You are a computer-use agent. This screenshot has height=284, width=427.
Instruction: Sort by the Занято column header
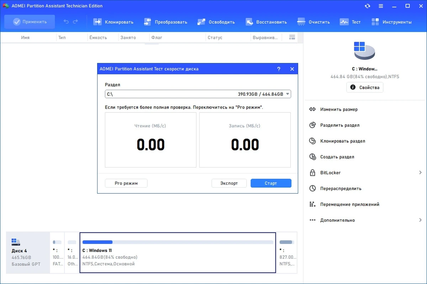(128, 37)
